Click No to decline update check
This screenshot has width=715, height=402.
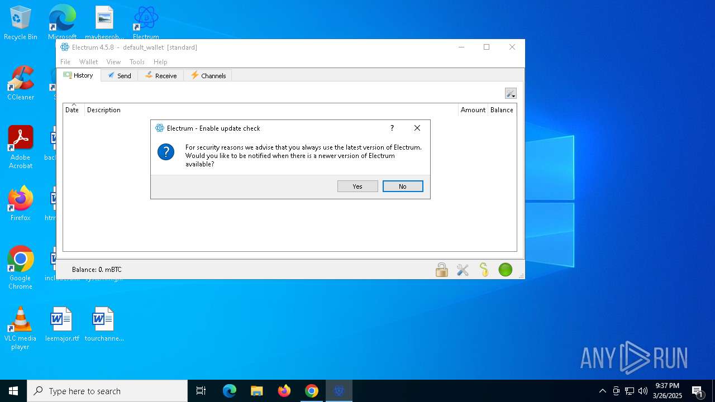[x=403, y=186]
